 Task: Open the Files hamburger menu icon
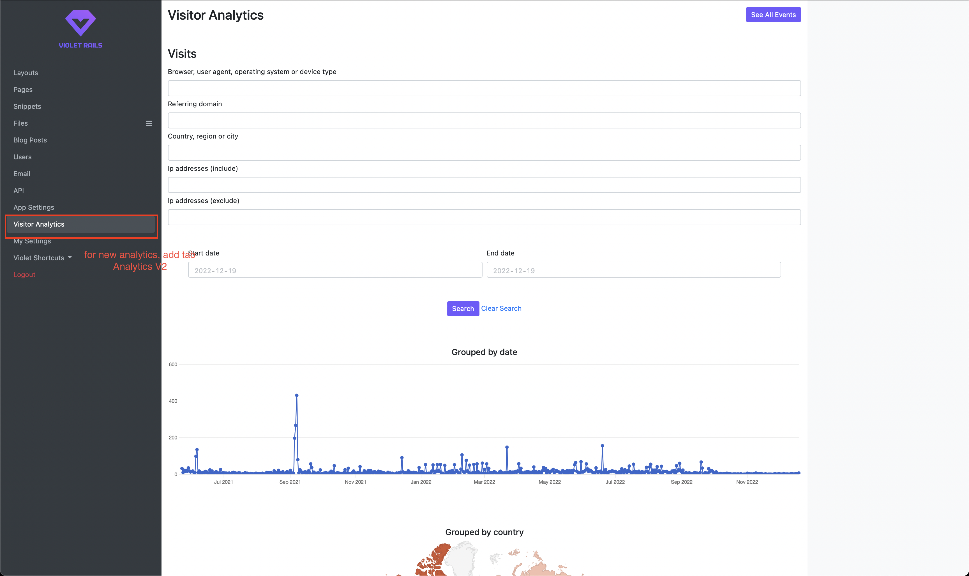pos(149,123)
